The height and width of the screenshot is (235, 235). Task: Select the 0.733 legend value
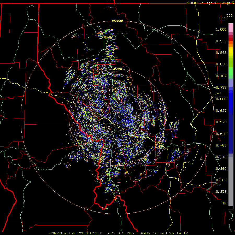[221, 87]
